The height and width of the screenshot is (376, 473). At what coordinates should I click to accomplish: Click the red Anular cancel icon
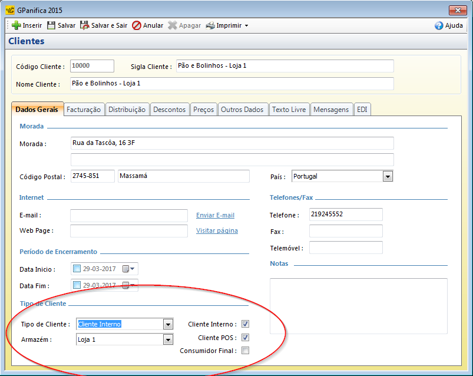pos(136,25)
